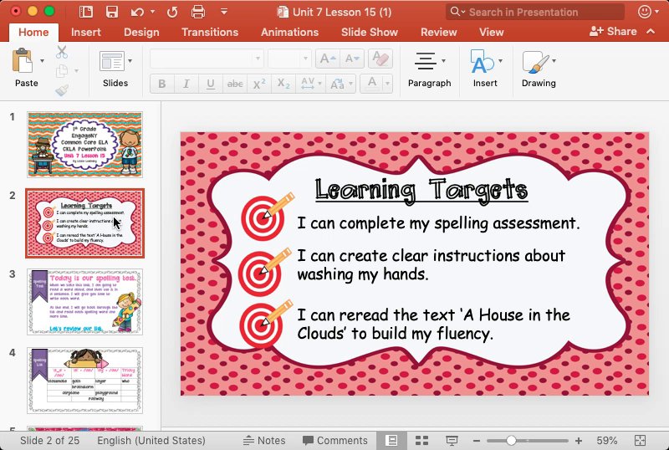The width and height of the screenshot is (669, 450).
Task: Open Customize Quick Access Toolbar dropdown
Action: coord(223,12)
